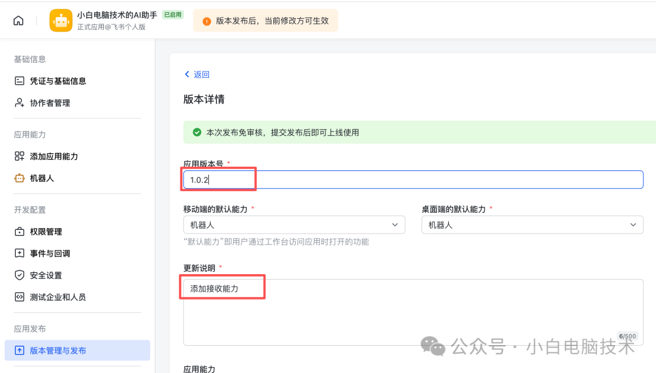Click the 基础信息 section label

(x=30, y=59)
